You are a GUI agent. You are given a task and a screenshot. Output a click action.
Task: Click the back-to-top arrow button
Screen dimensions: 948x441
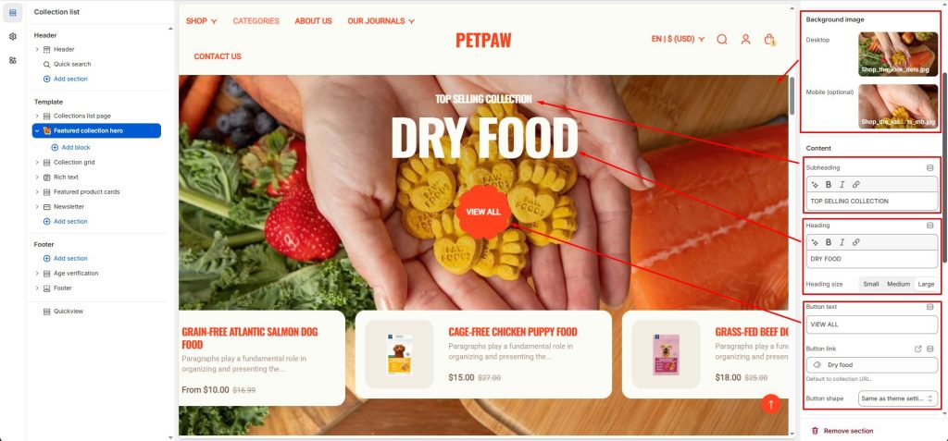point(771,403)
